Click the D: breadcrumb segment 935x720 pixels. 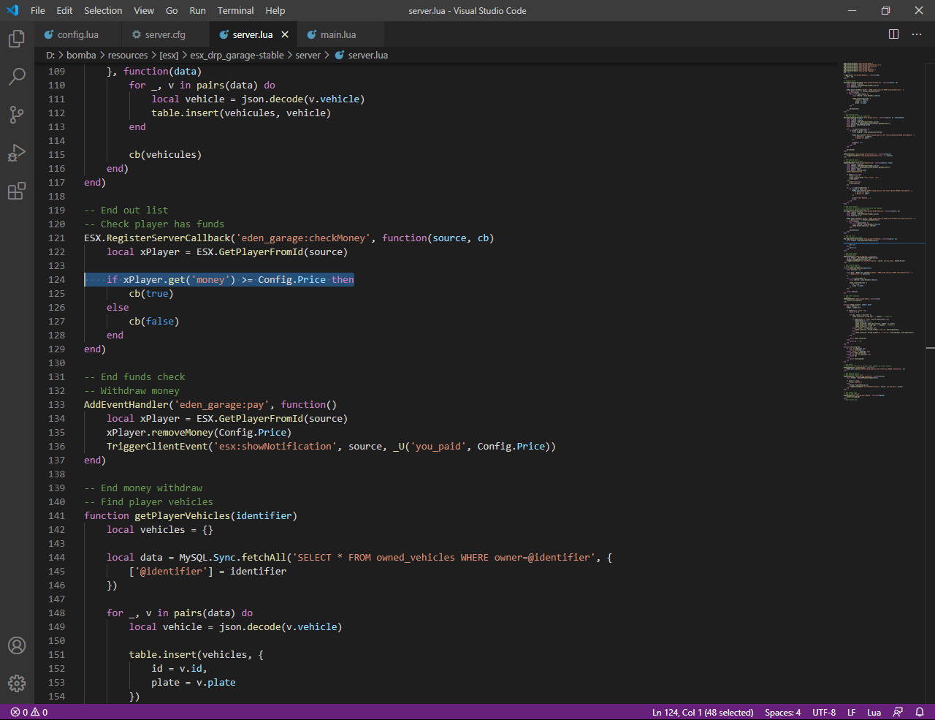[50, 55]
